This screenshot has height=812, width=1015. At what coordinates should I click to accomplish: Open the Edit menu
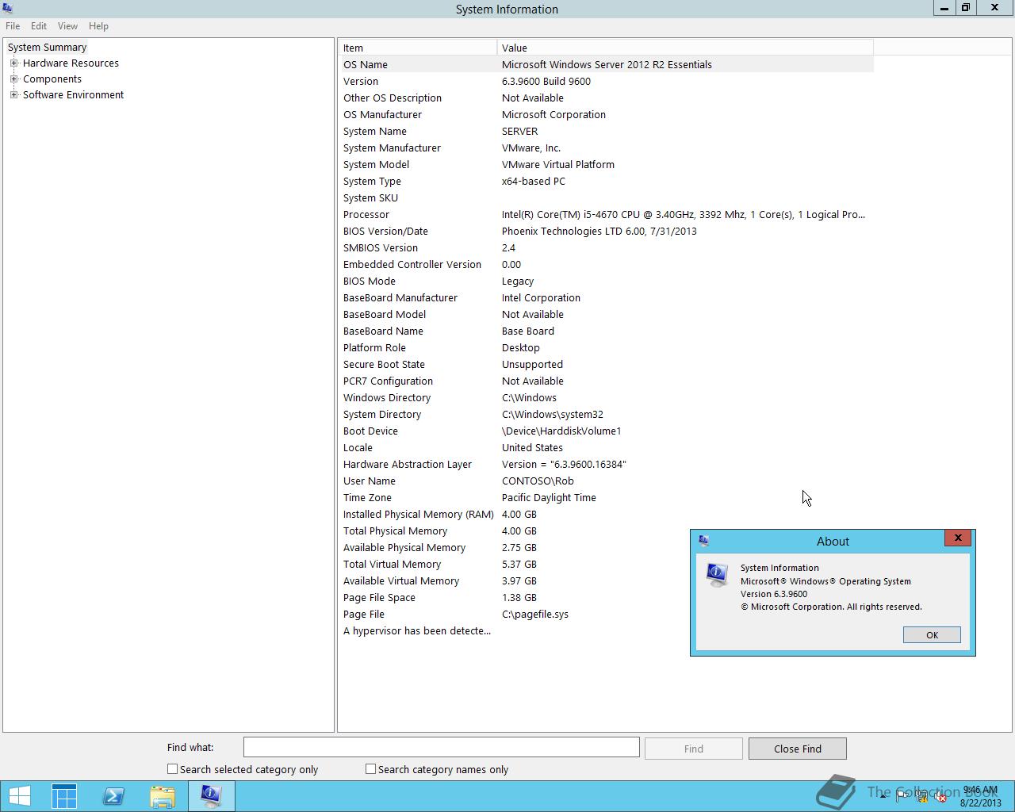click(x=39, y=26)
